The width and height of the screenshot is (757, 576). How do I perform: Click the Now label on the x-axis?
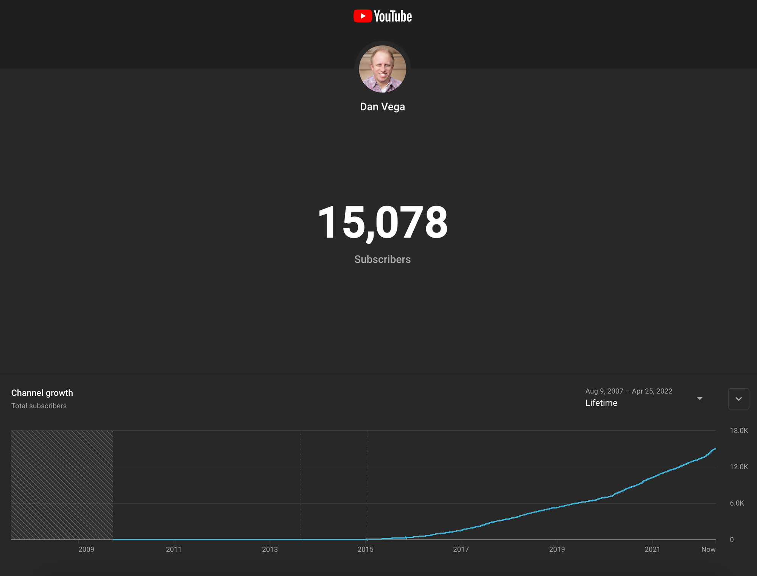[709, 550]
